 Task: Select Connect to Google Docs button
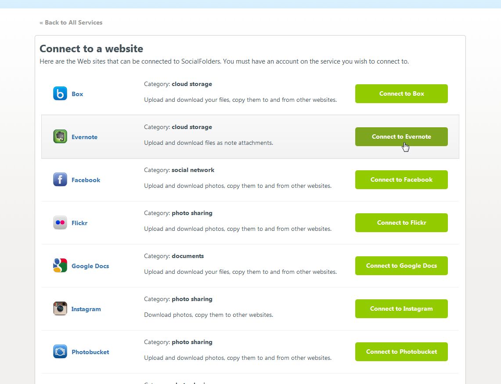(401, 266)
